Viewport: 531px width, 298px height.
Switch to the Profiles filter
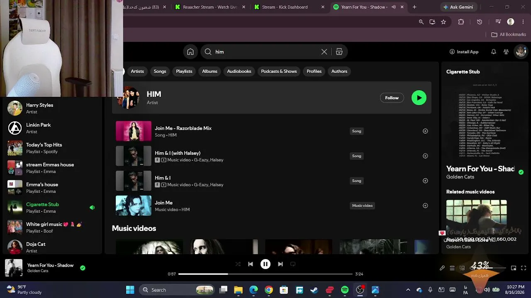click(x=314, y=71)
